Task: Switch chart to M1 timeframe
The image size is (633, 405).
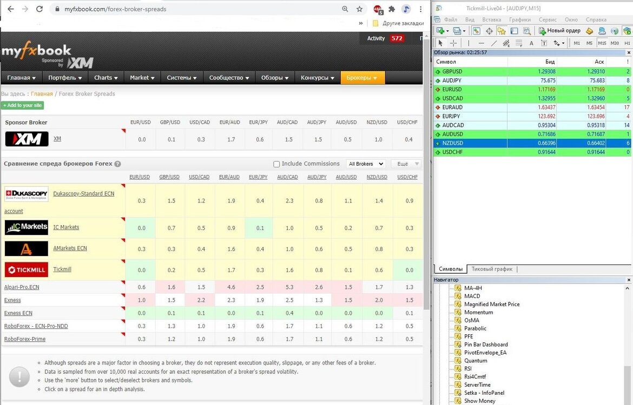Action: pos(577,43)
